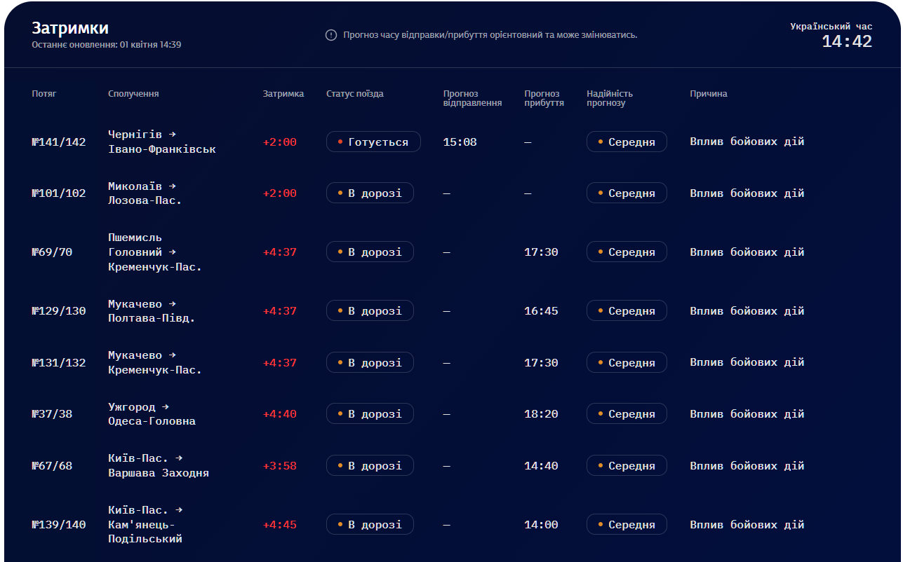Click the Статус поїзда column header
The height and width of the screenshot is (562, 903).
click(x=355, y=94)
